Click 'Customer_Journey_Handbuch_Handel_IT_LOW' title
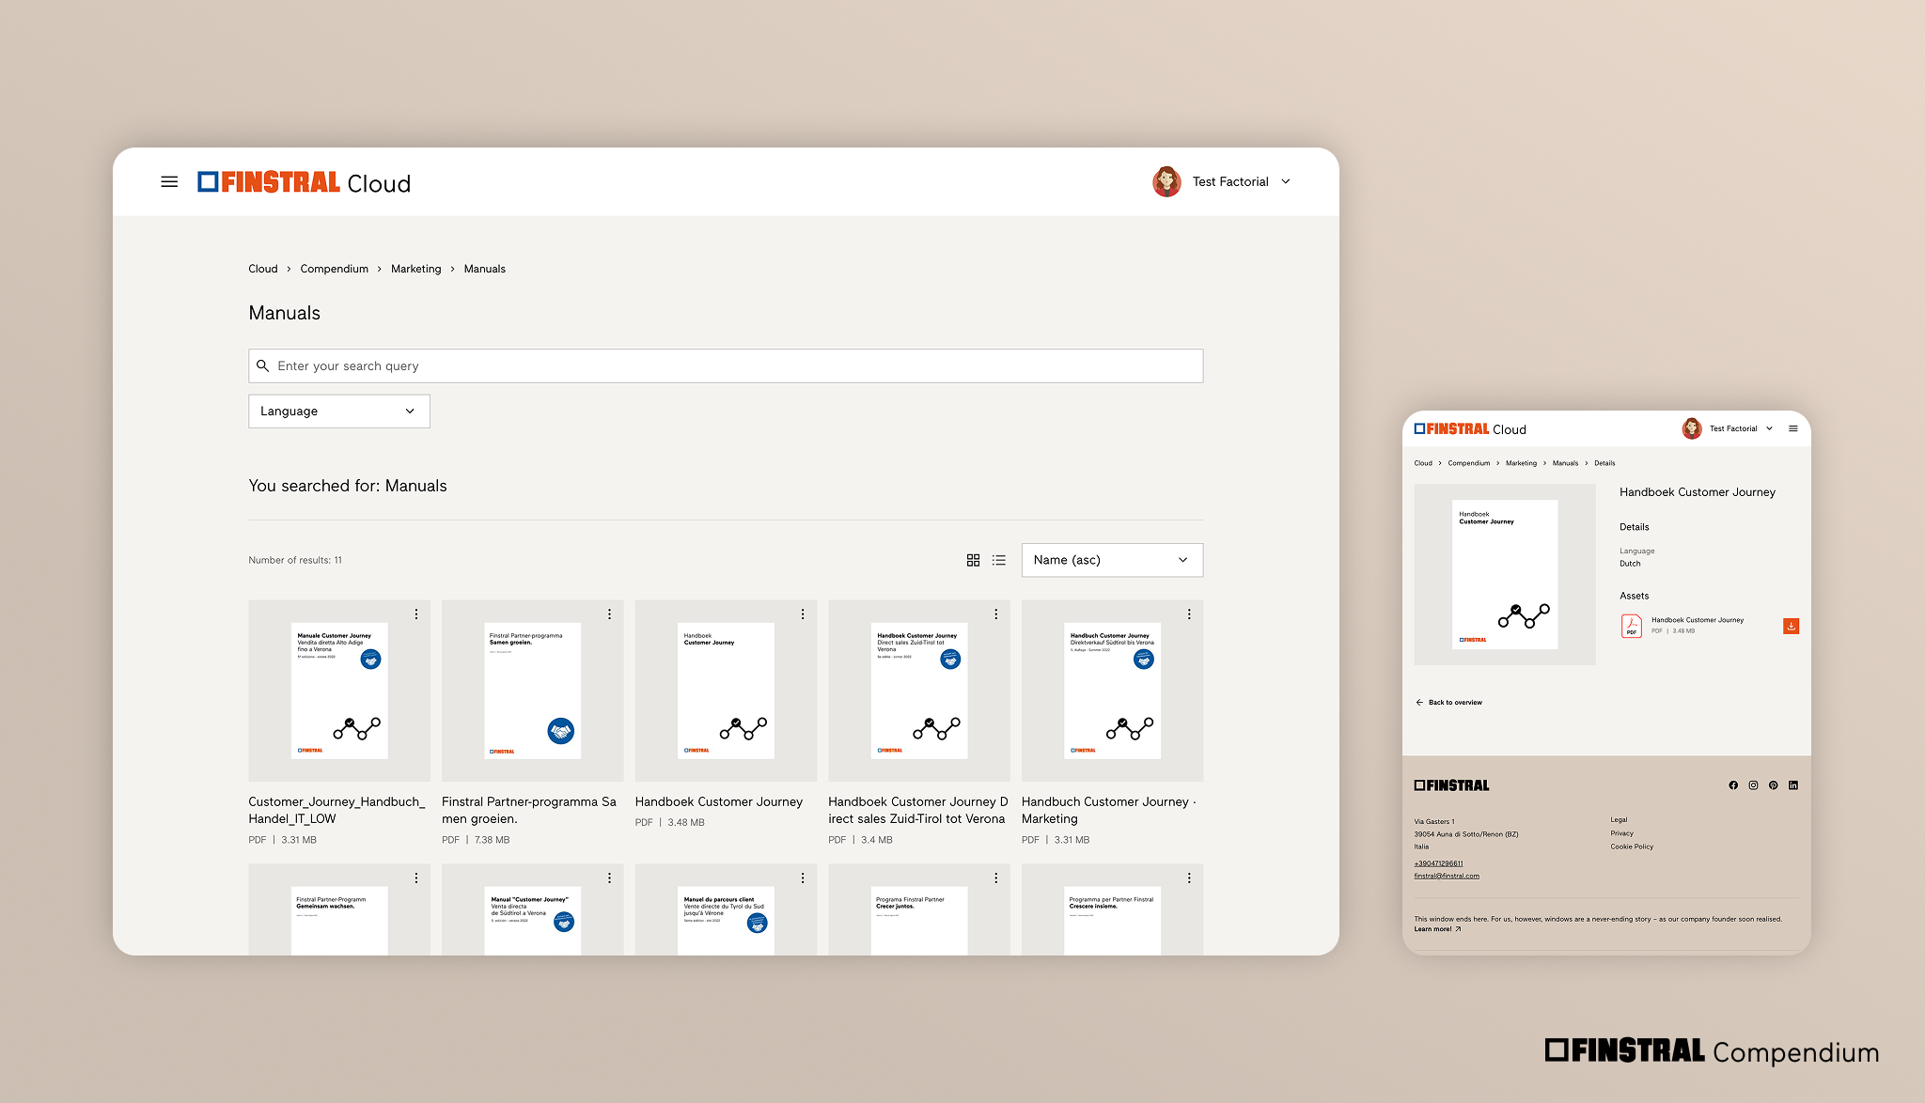1925x1103 pixels. [336, 810]
